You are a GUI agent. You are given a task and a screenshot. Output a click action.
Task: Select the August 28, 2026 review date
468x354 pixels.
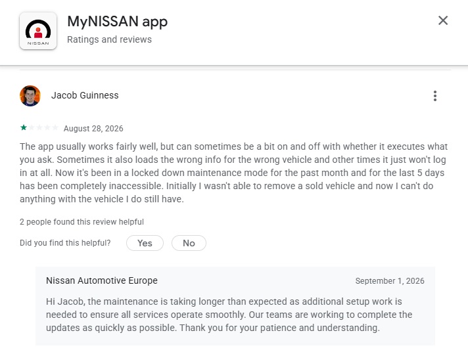click(x=93, y=129)
